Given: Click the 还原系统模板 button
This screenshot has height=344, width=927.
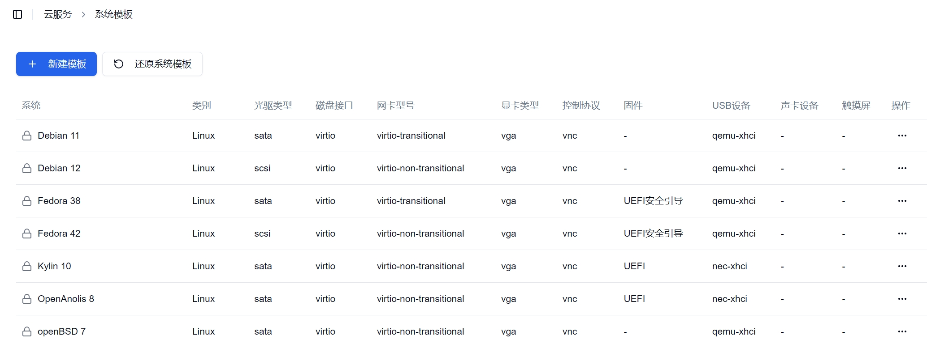Looking at the screenshot, I should pos(152,64).
